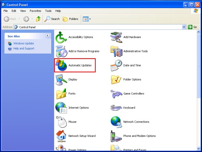This screenshot has height=152, width=202.
Task: Launch Add or Remove Programs icon
Action: point(61,52)
